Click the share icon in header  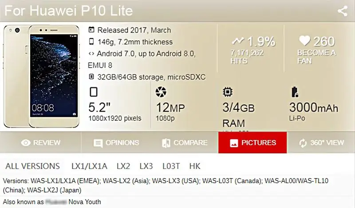coord(342,11)
